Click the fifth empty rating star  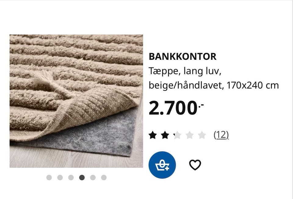(x=202, y=135)
